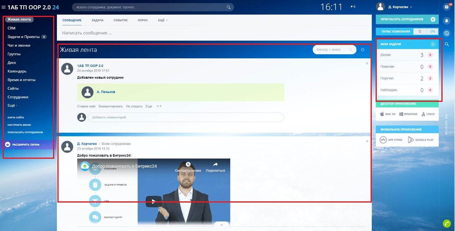Open the Поручил tasks row
Viewport: 455px width, 231px height.
407,78
